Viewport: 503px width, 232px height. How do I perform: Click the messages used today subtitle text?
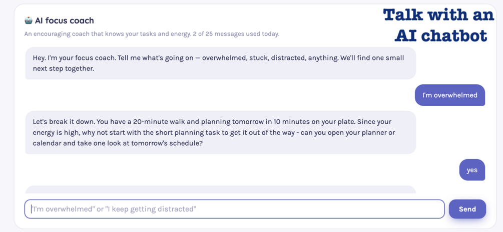pyautogui.click(x=152, y=33)
